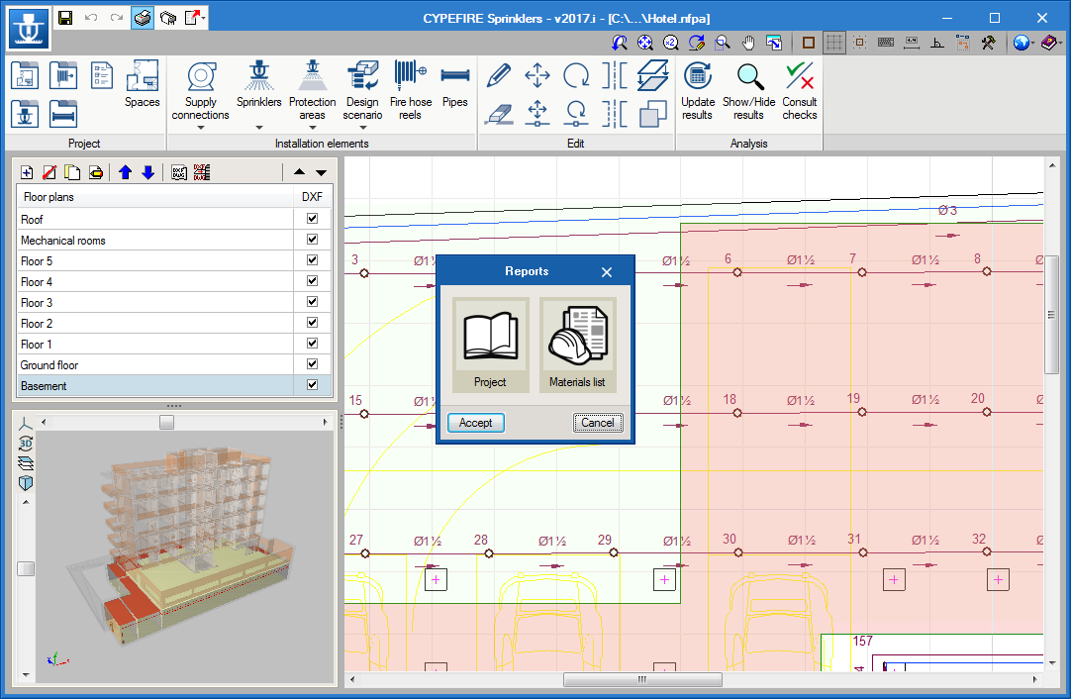This screenshot has height=699, width=1071.
Task: Expand the Supply connections dropdown arrow
Action: tap(200, 128)
